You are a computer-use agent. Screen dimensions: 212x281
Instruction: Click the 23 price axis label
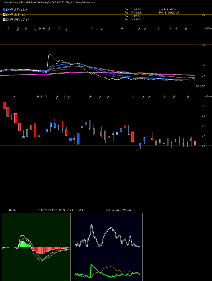pos(203,46)
